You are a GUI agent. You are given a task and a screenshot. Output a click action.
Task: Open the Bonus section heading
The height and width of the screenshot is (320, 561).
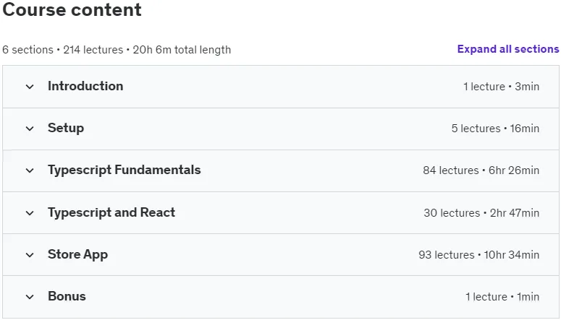pyautogui.click(x=67, y=296)
